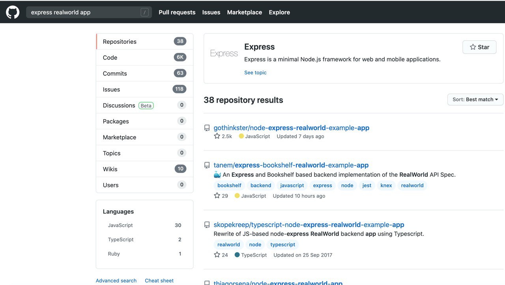
Task: Select the Packages results filter
Action: [145, 121]
